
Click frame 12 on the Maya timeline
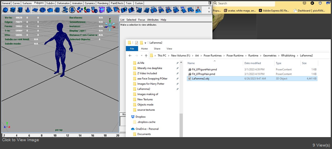[x=67, y=135]
